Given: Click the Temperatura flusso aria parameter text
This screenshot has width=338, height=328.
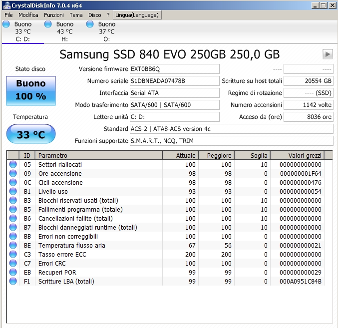Looking at the screenshot, I should 72,245.
